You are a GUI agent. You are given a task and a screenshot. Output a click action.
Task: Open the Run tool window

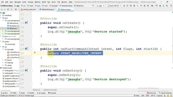(4, 93)
